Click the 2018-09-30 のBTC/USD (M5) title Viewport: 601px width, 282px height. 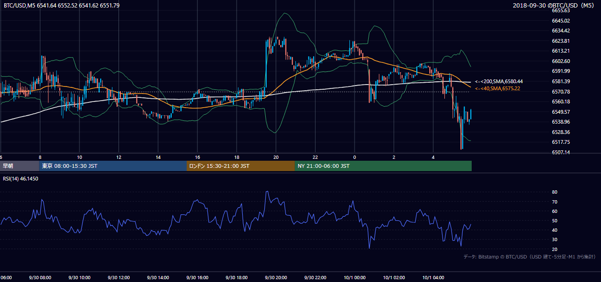coord(554,5)
